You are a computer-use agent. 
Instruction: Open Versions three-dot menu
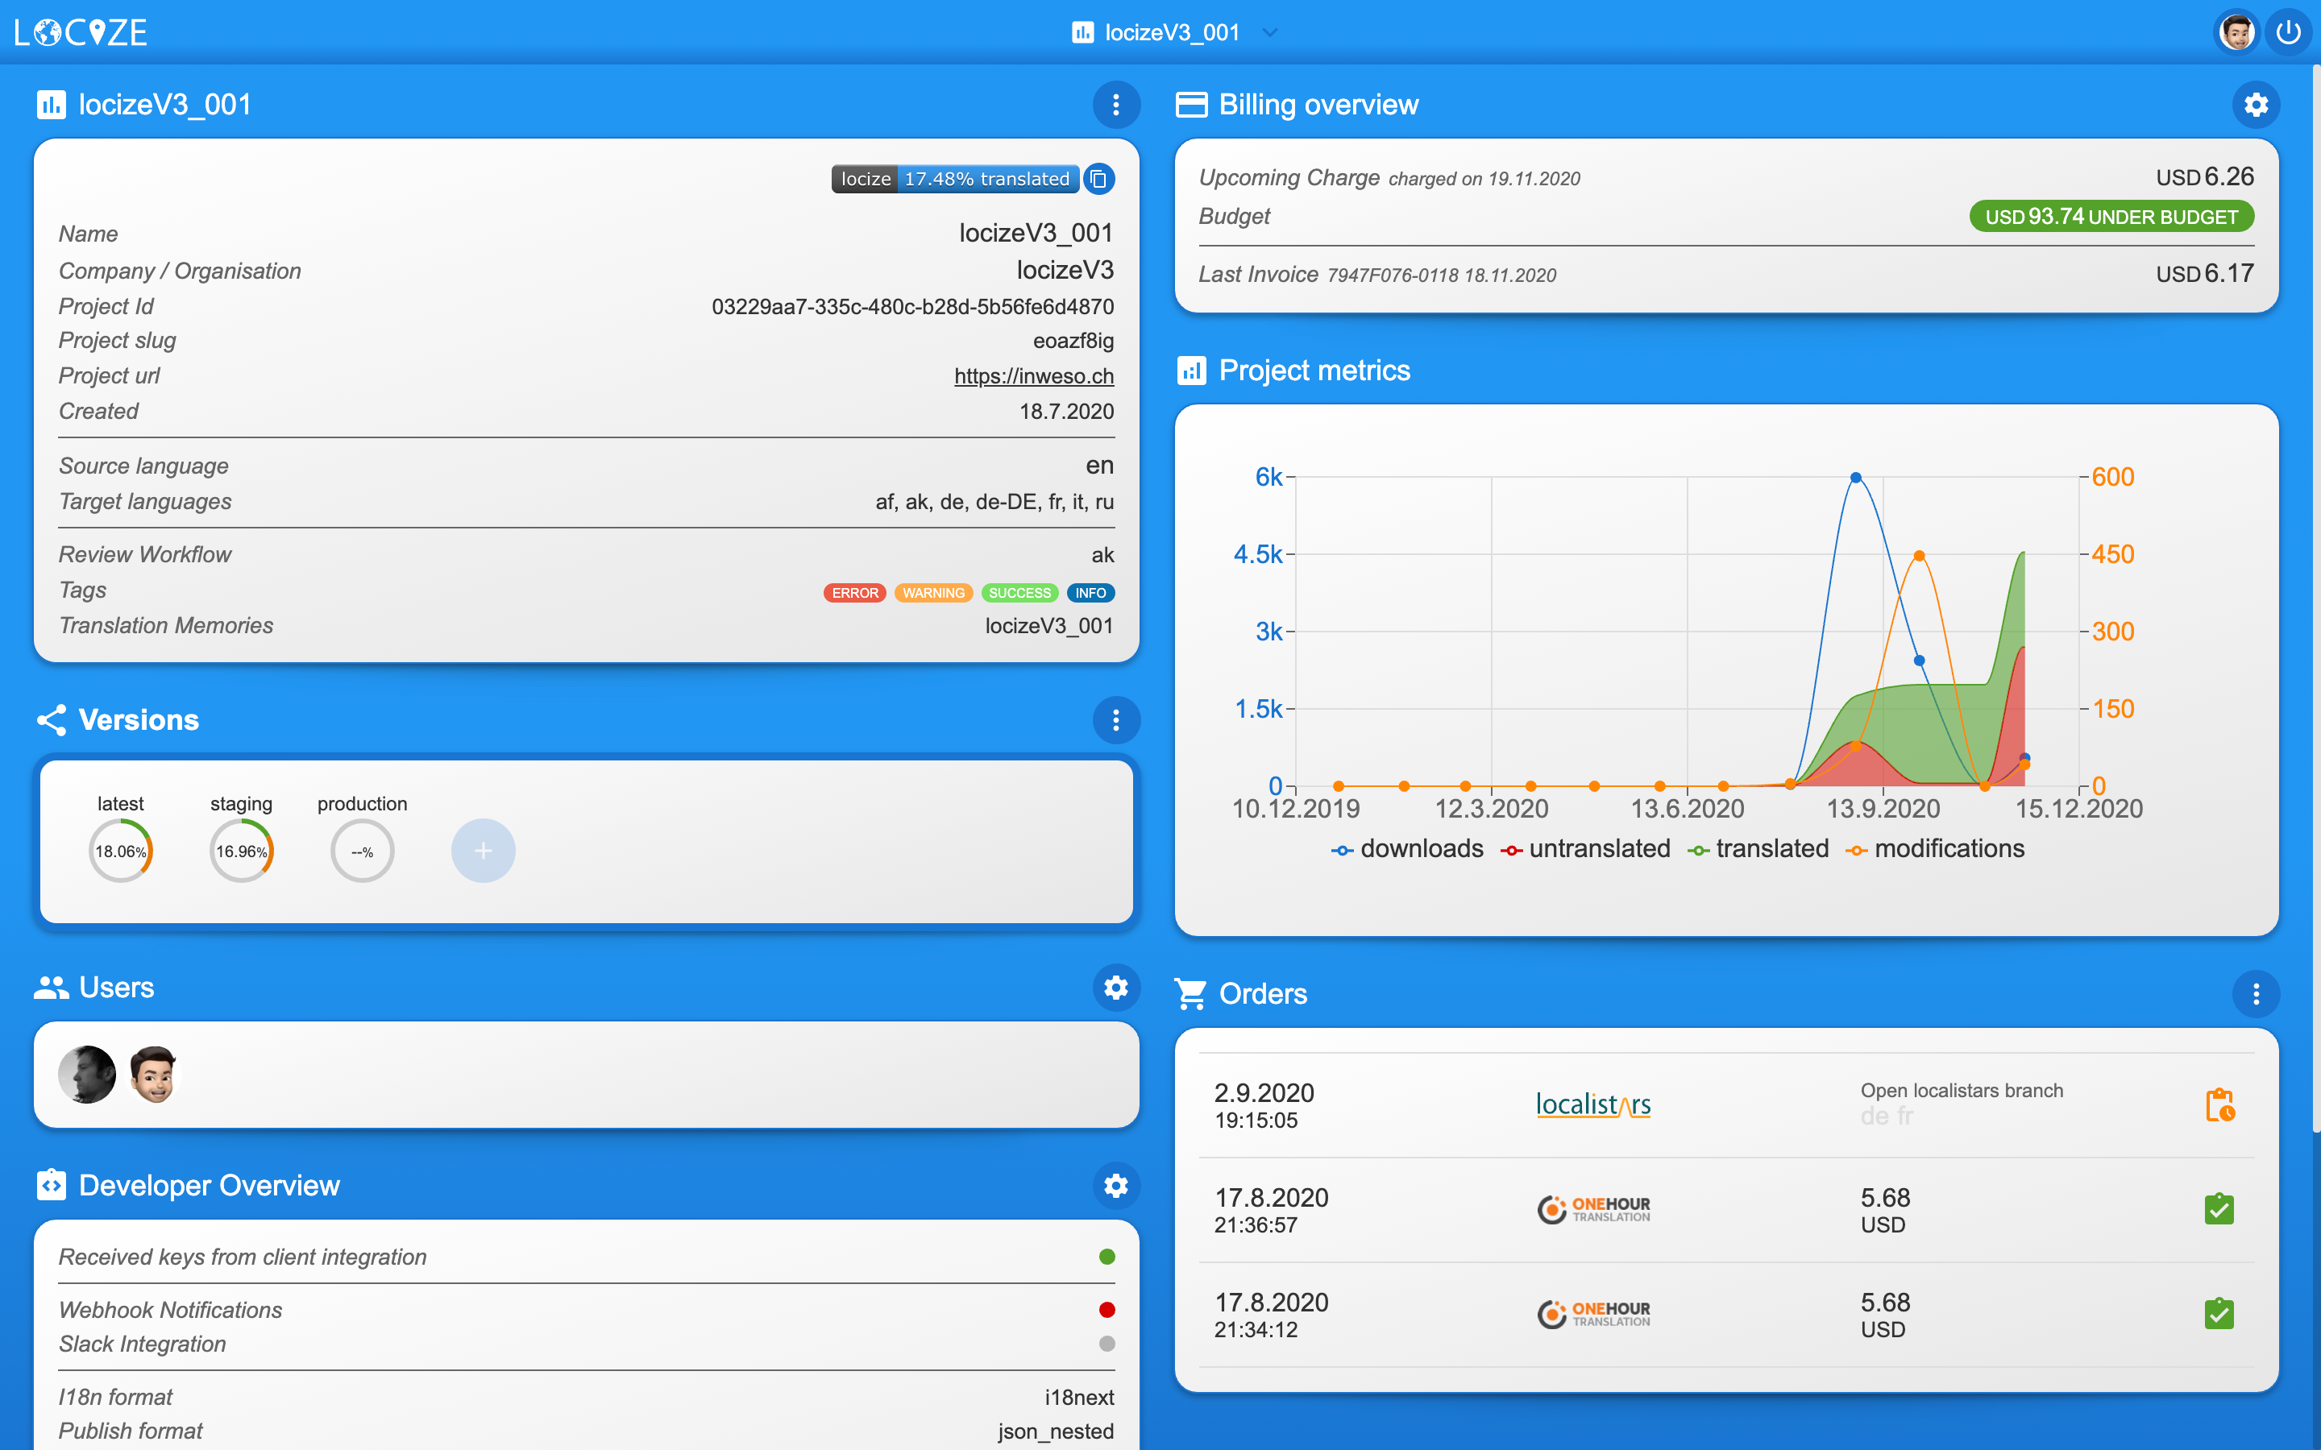tap(1115, 720)
